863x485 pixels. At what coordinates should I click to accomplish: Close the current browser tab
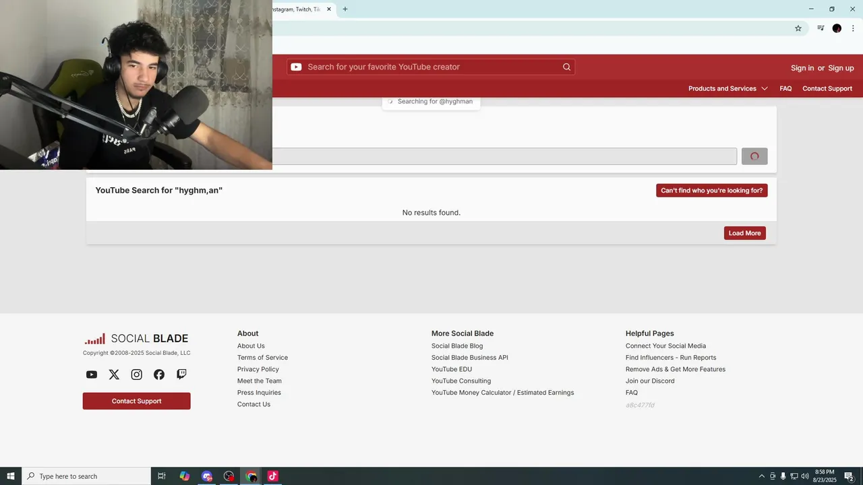(x=329, y=9)
